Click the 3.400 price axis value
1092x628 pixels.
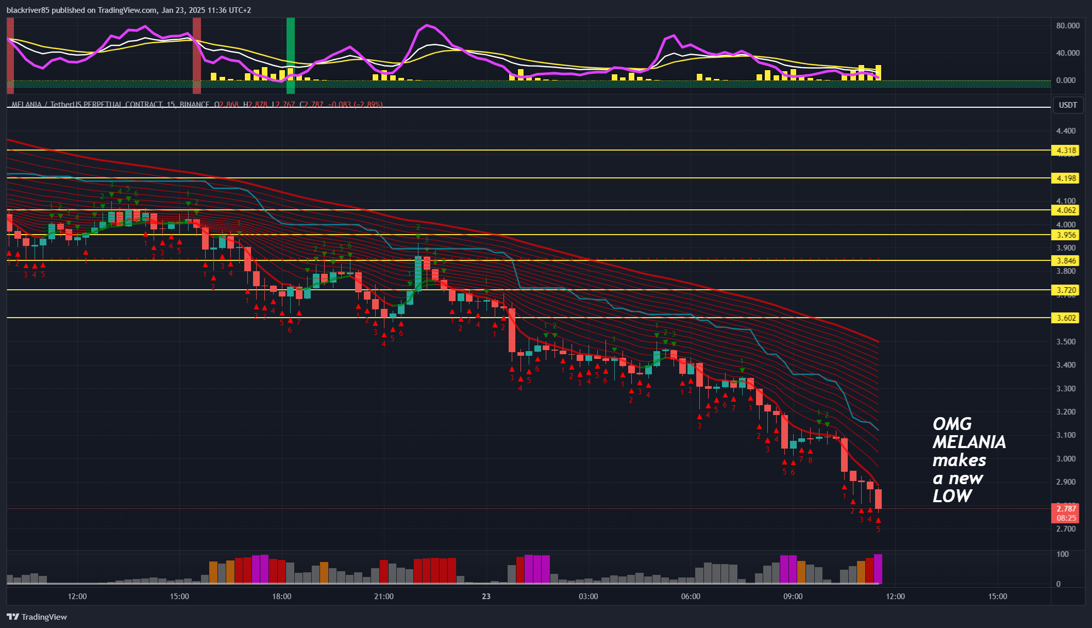click(1066, 365)
